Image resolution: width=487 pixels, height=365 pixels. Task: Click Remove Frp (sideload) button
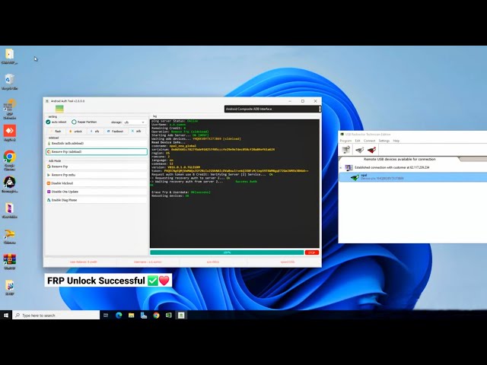click(97, 152)
